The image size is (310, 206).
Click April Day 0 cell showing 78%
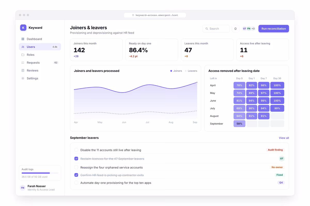click(x=239, y=85)
